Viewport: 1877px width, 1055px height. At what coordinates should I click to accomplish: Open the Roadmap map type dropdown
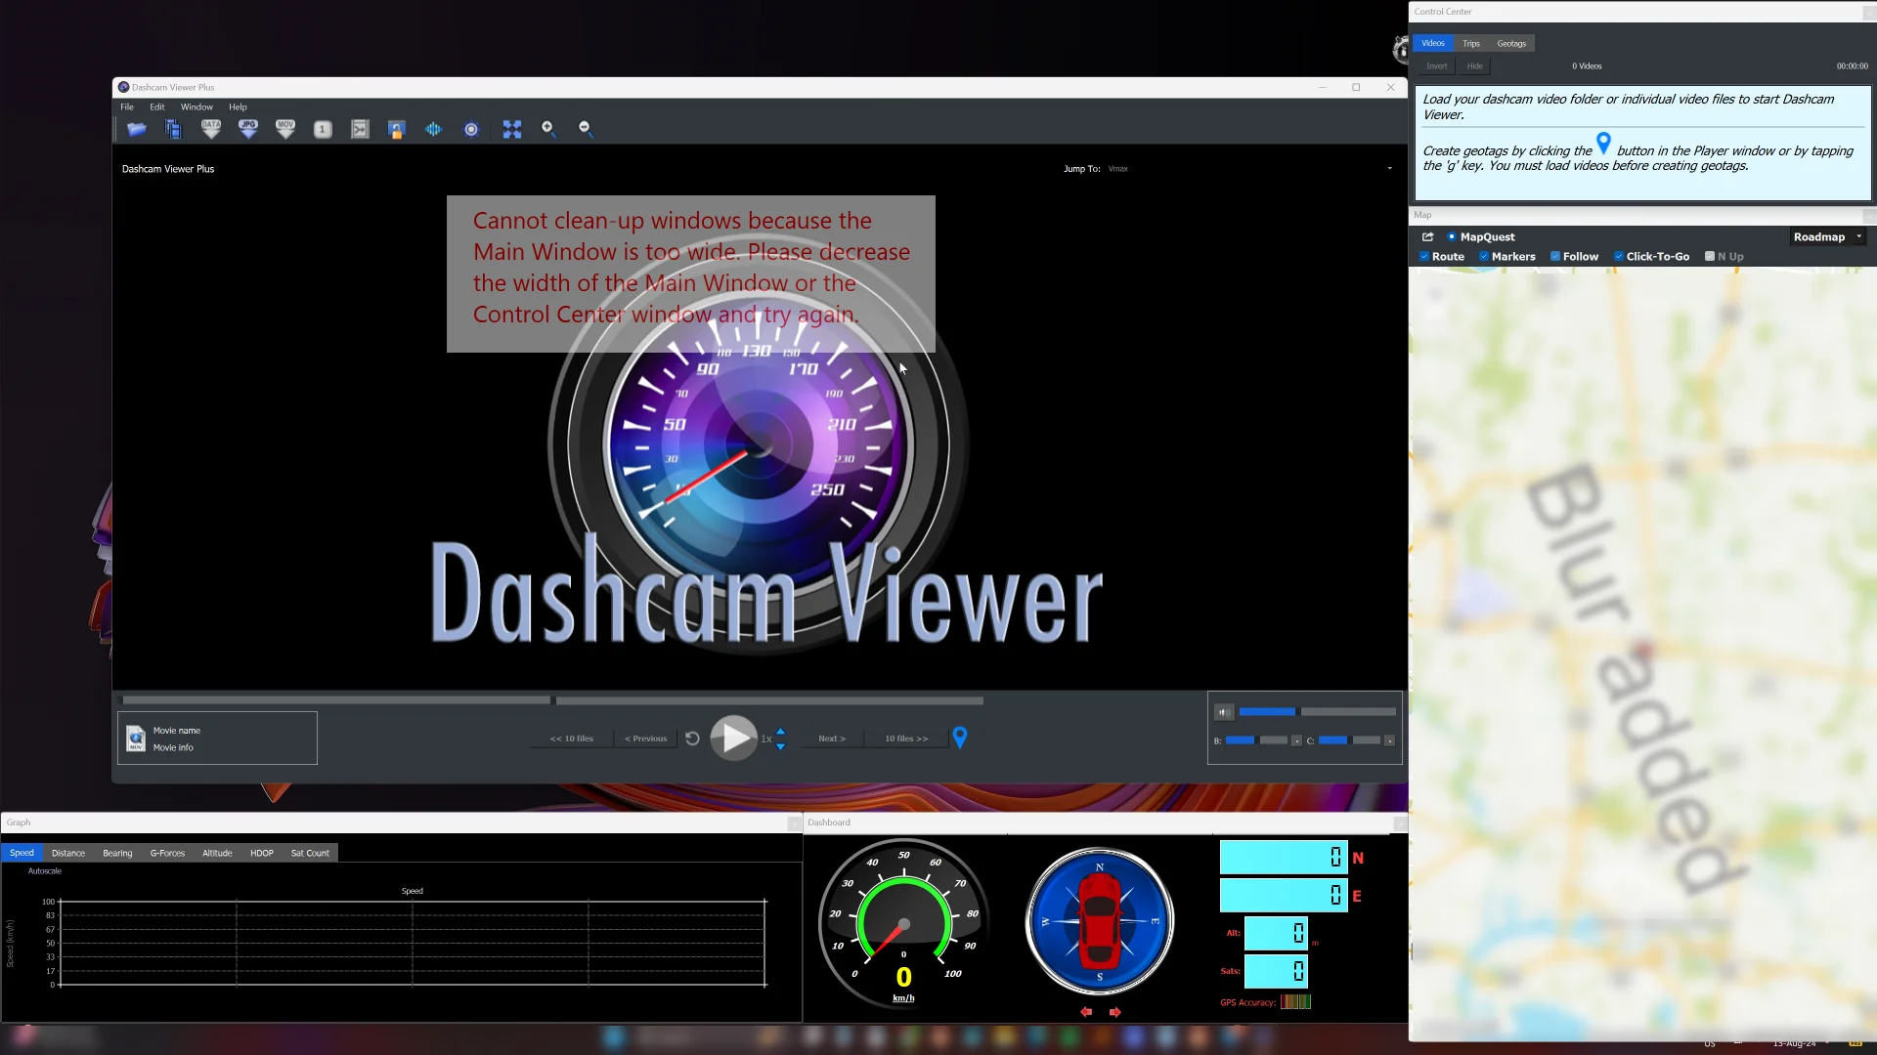[1827, 237]
